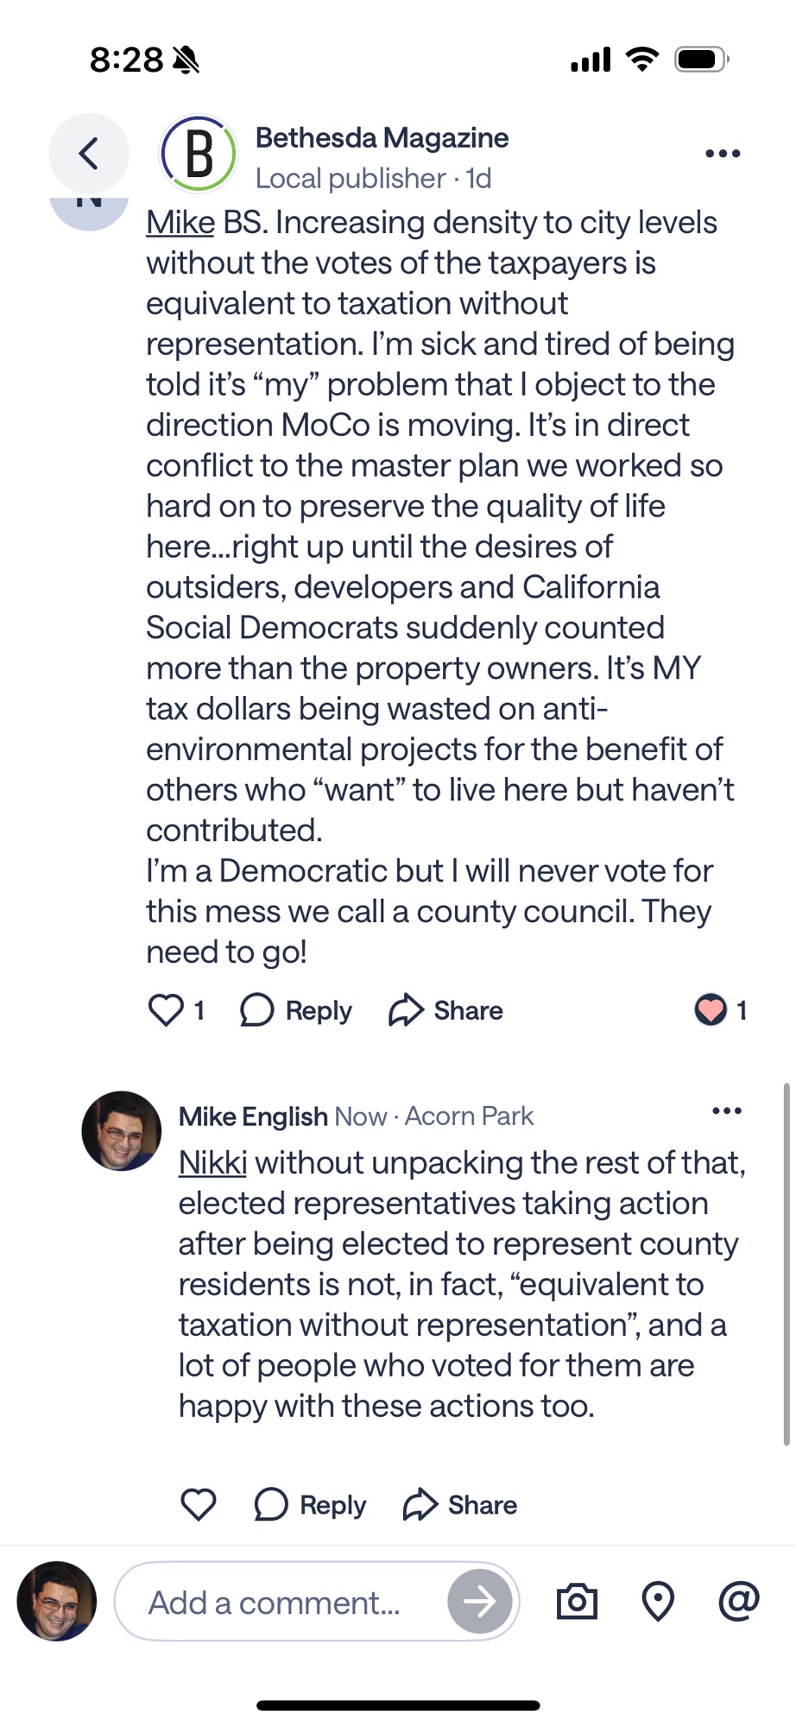Mention someone with the @ icon
Screen dimensions: 796x1727
coord(738,1600)
